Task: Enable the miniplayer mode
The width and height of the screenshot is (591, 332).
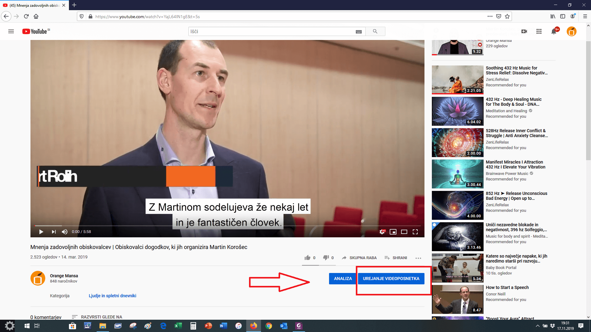Action: tap(393, 232)
